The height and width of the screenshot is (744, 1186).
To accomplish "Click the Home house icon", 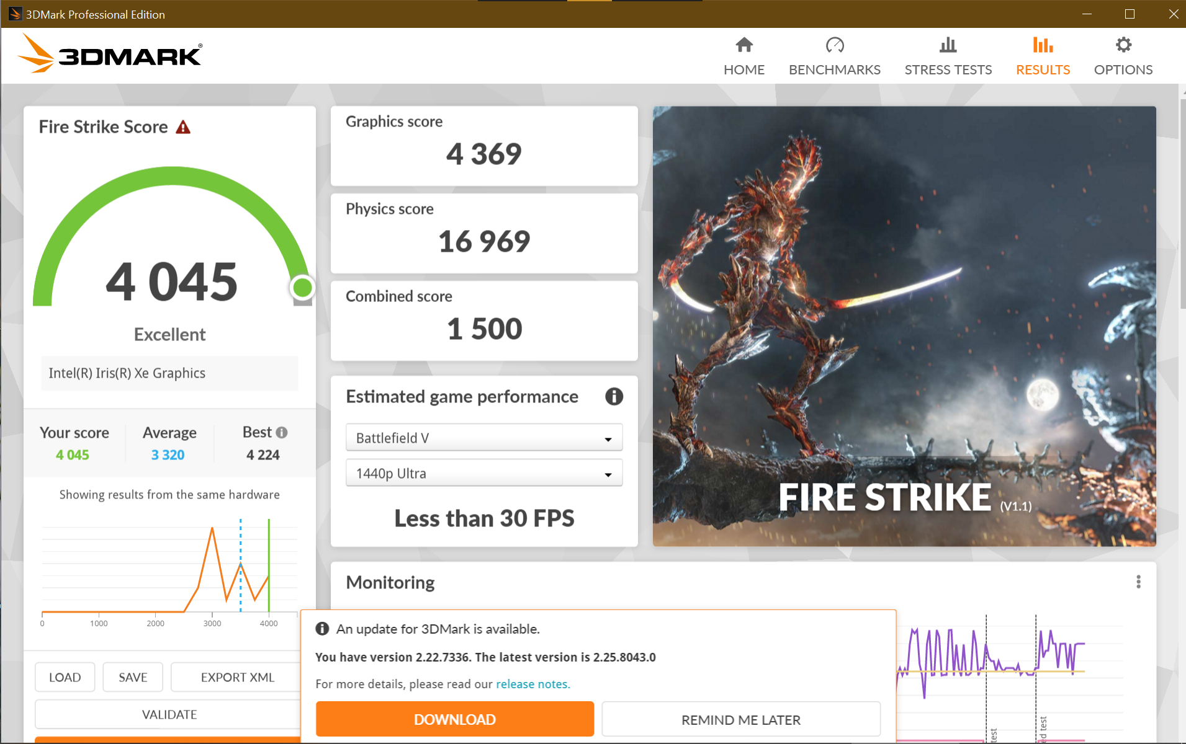I will (743, 45).
